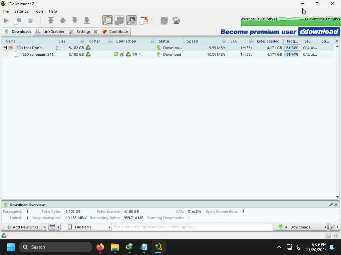Close the Settings tab
The image size is (341, 255).
point(96,32)
